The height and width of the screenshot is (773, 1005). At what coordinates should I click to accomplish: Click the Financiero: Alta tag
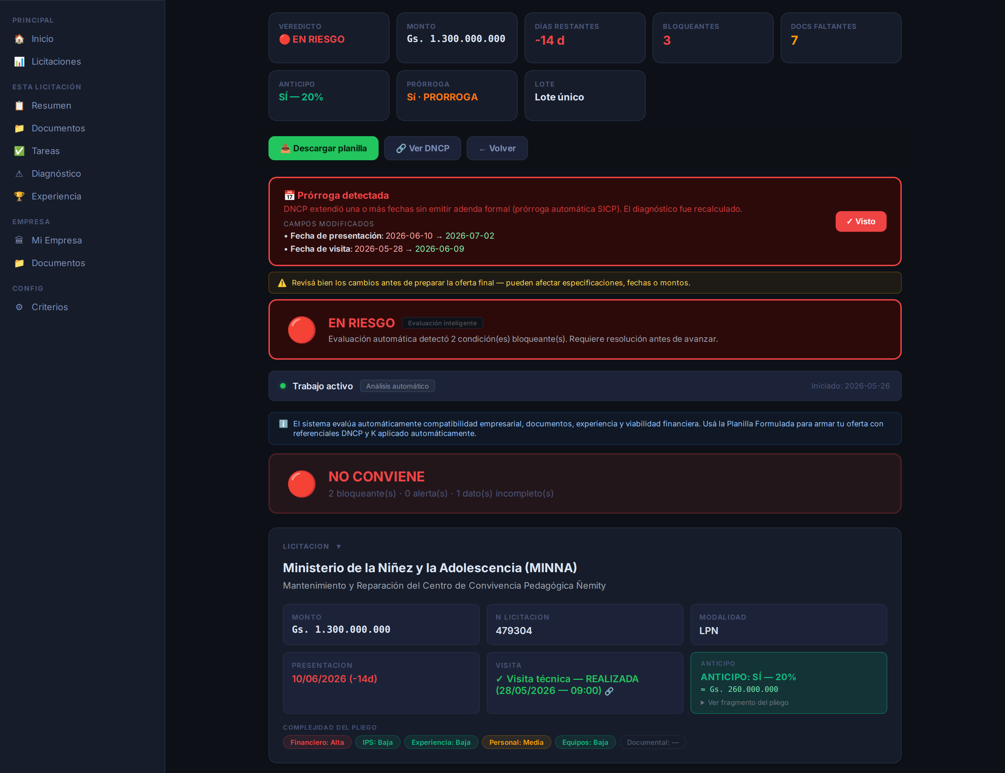tap(317, 742)
